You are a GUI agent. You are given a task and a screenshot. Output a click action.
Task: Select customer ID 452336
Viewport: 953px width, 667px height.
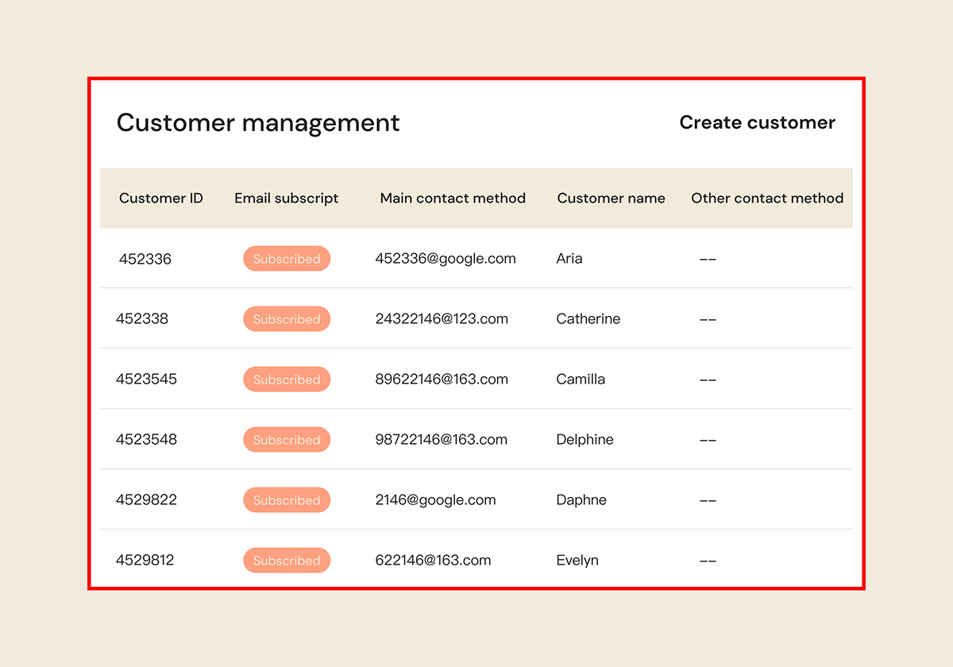(x=145, y=259)
